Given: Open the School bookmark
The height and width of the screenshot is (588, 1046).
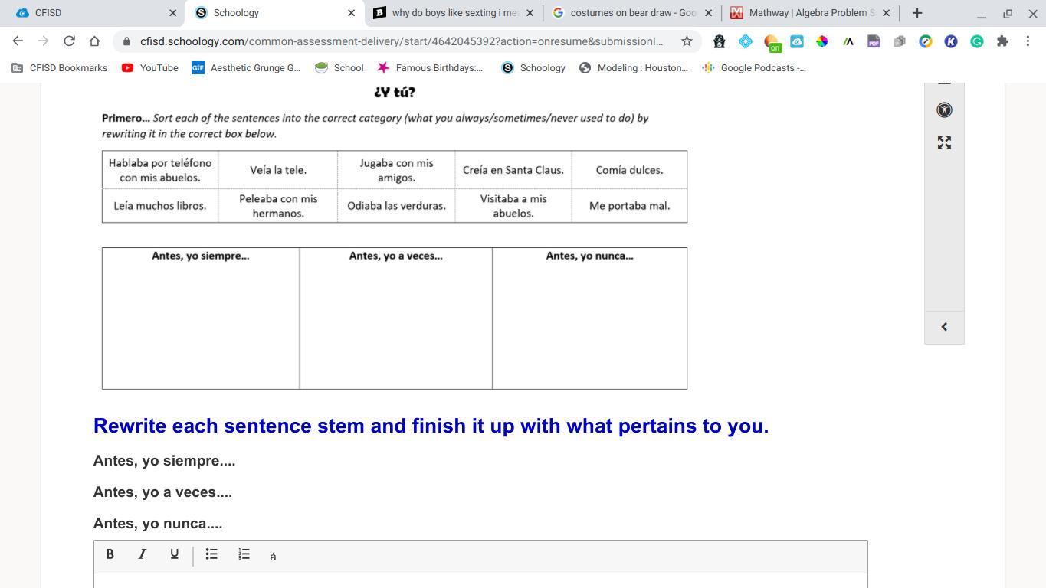Looking at the screenshot, I should click(339, 68).
